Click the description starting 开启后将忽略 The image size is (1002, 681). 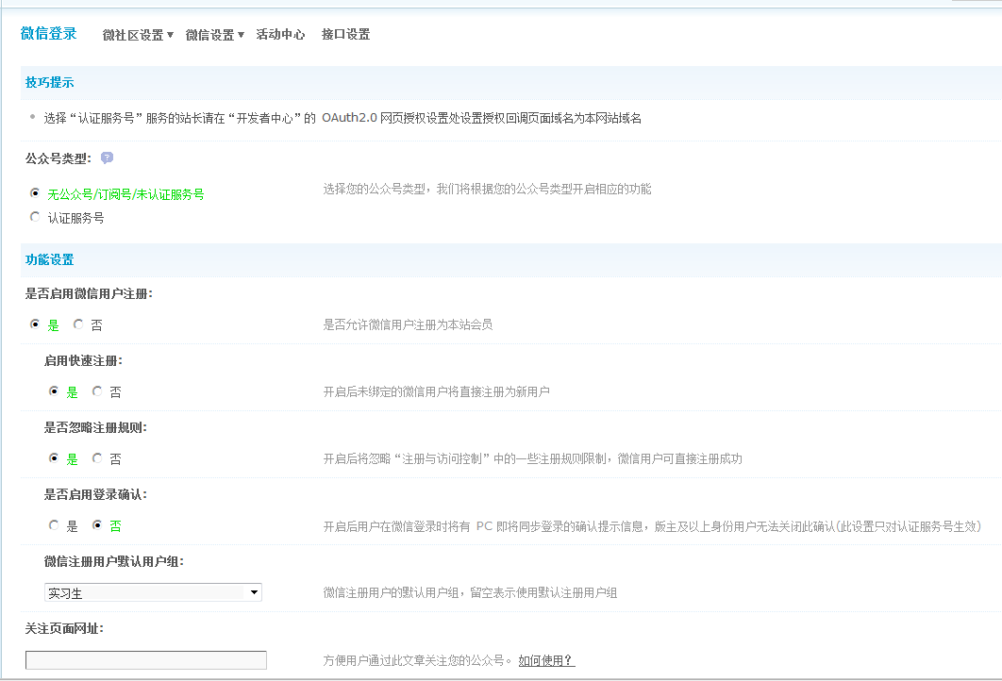coord(532,458)
